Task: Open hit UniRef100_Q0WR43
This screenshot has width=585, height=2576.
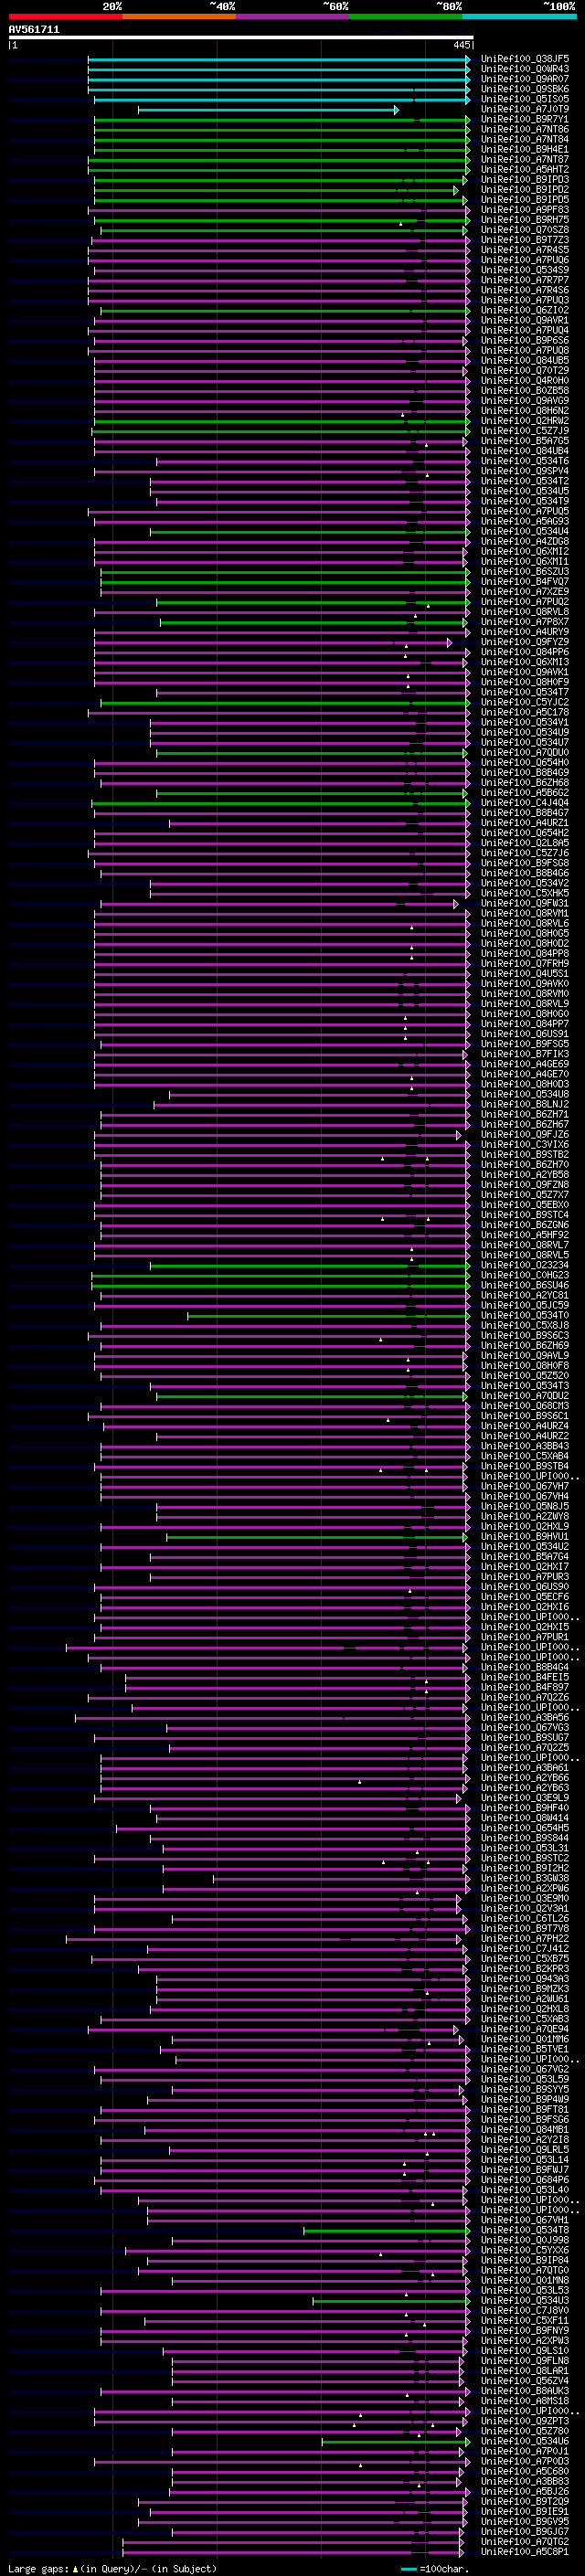Action: [525, 70]
